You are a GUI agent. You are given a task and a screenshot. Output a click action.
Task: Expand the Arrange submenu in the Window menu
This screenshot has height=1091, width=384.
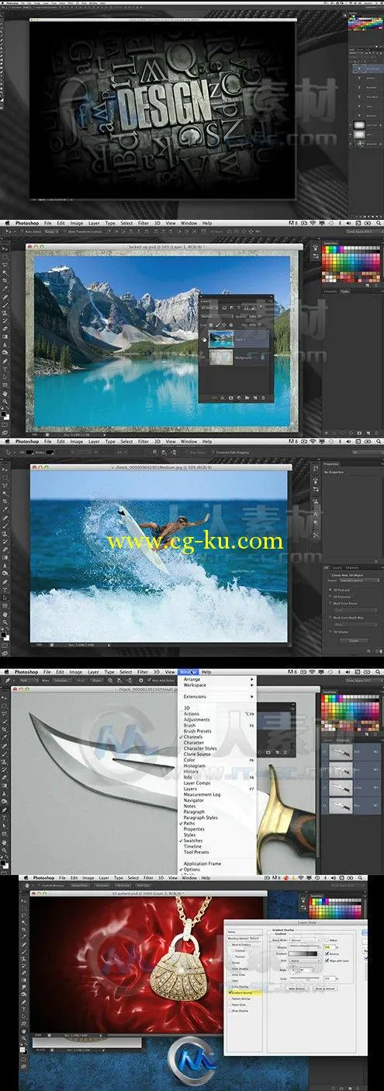[x=217, y=678]
